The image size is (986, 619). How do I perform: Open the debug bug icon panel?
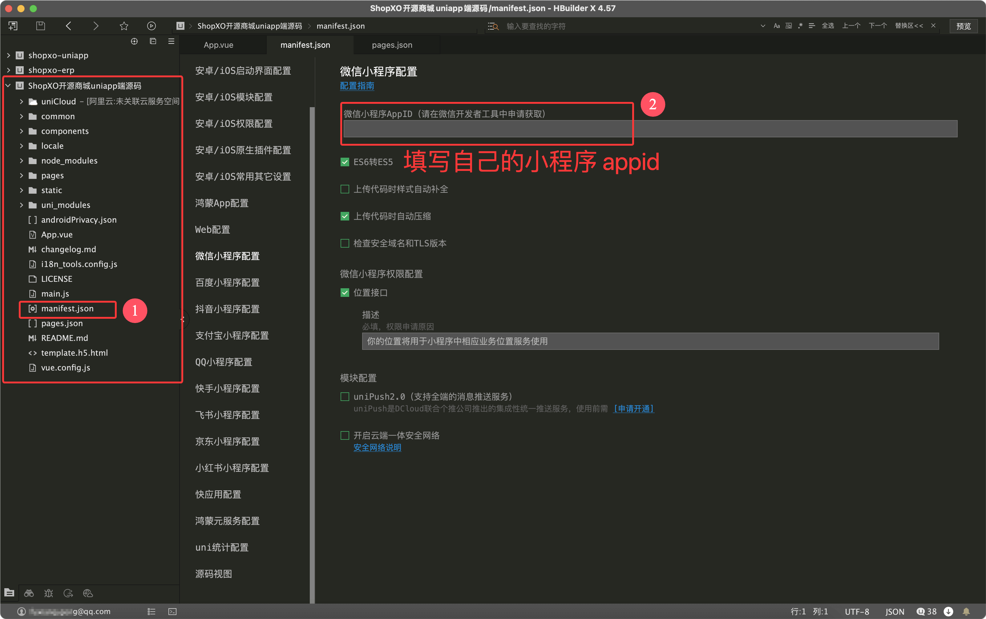pyautogui.click(x=49, y=593)
